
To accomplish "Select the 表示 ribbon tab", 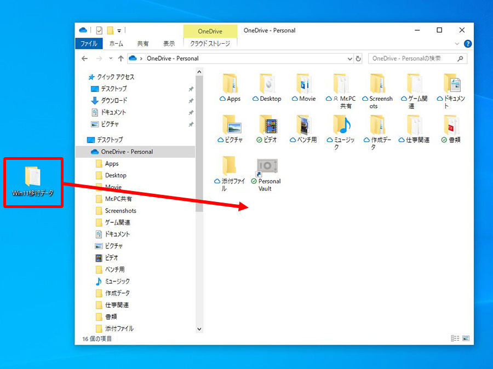I will 169,43.
